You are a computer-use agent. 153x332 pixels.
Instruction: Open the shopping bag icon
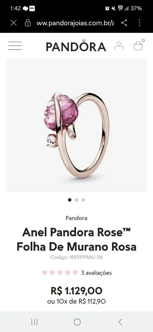click(x=138, y=45)
